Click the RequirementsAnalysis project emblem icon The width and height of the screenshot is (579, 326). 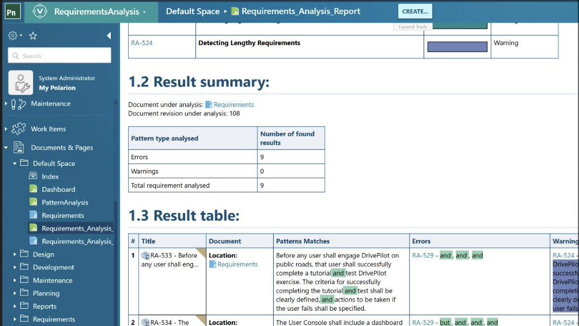pos(40,11)
